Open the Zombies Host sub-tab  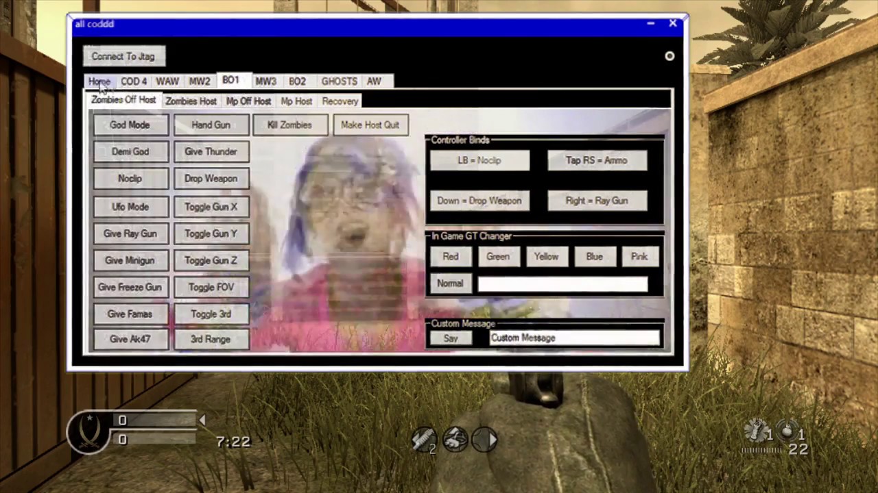coord(191,101)
